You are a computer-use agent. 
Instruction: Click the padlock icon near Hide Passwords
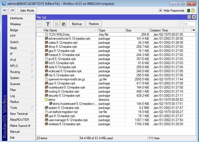[193, 10]
